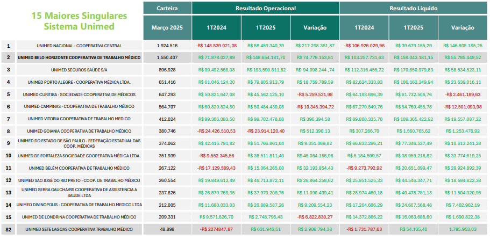Click negative value -R$ 9.552.345,56
Viewport: 490px width, 240px height.
(216, 156)
